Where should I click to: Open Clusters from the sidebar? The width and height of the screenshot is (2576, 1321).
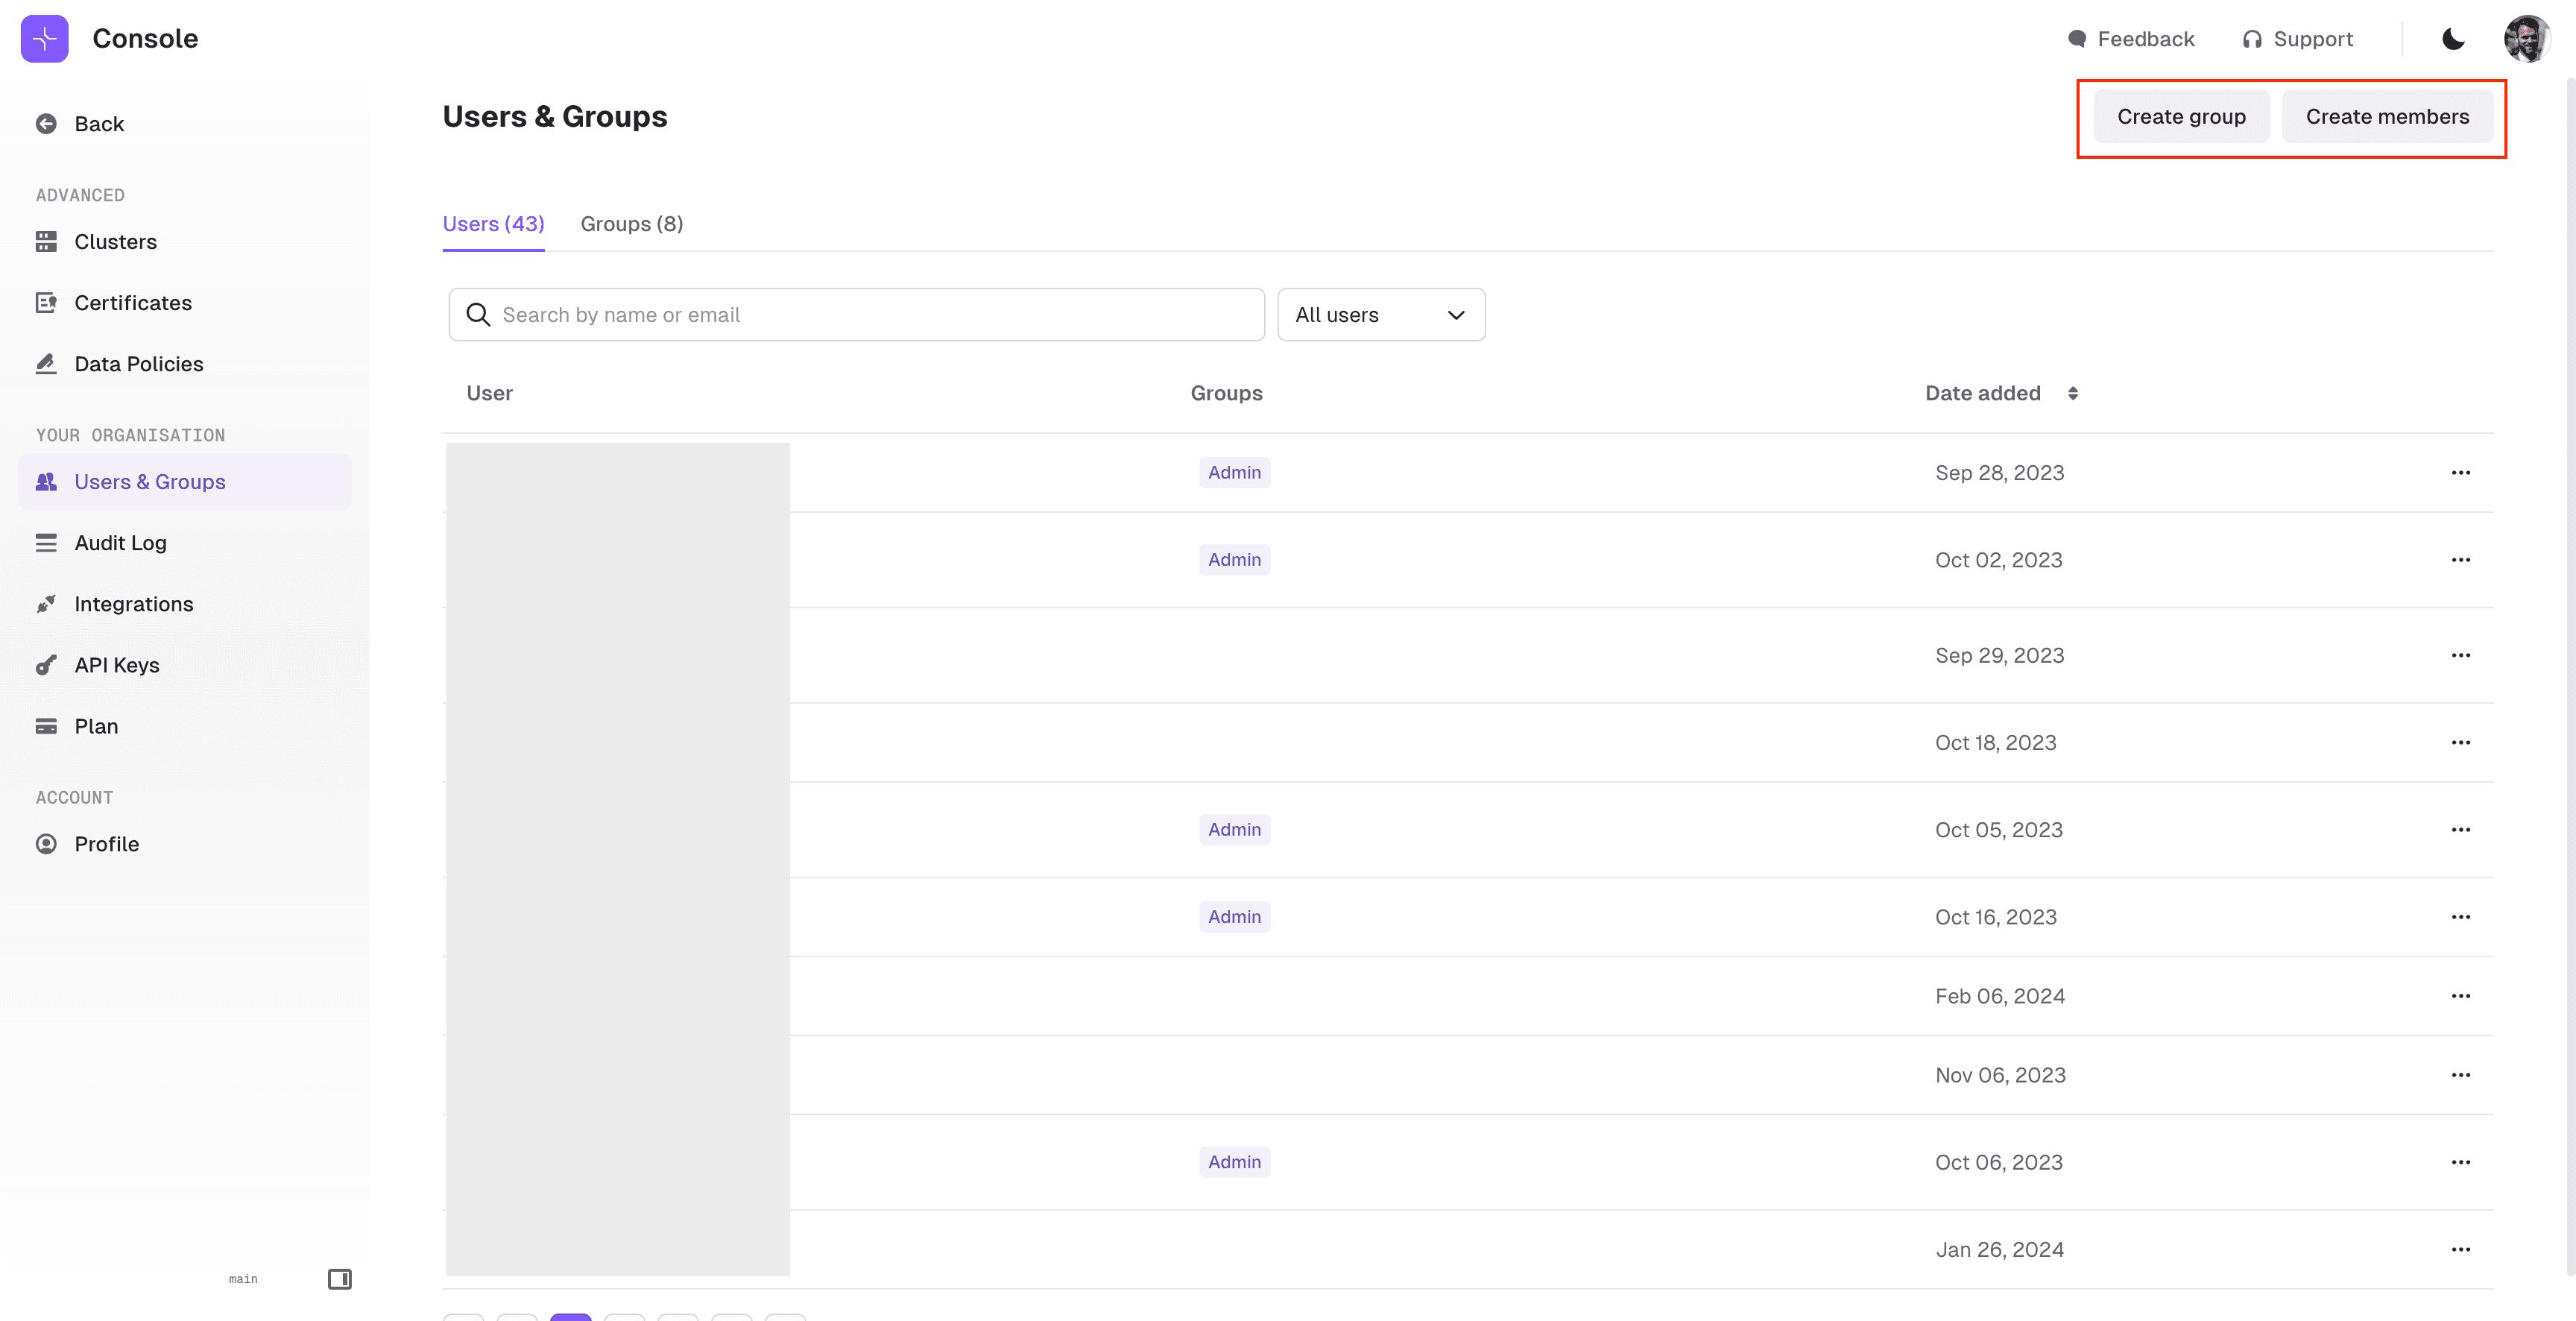pyautogui.click(x=114, y=241)
